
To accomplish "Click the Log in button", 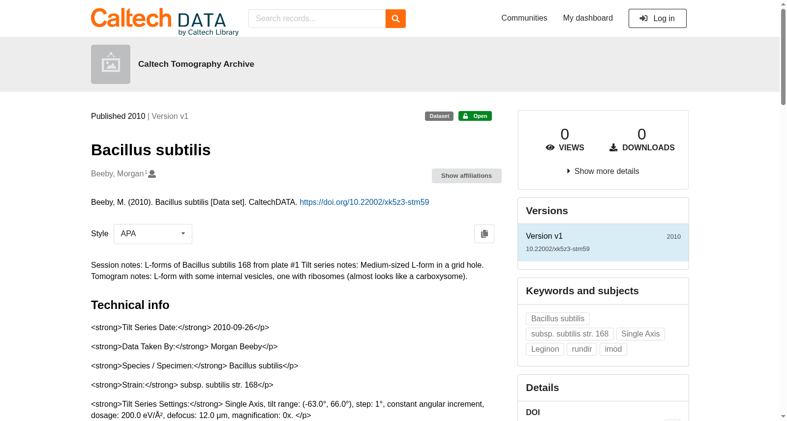I will pyautogui.click(x=658, y=19).
